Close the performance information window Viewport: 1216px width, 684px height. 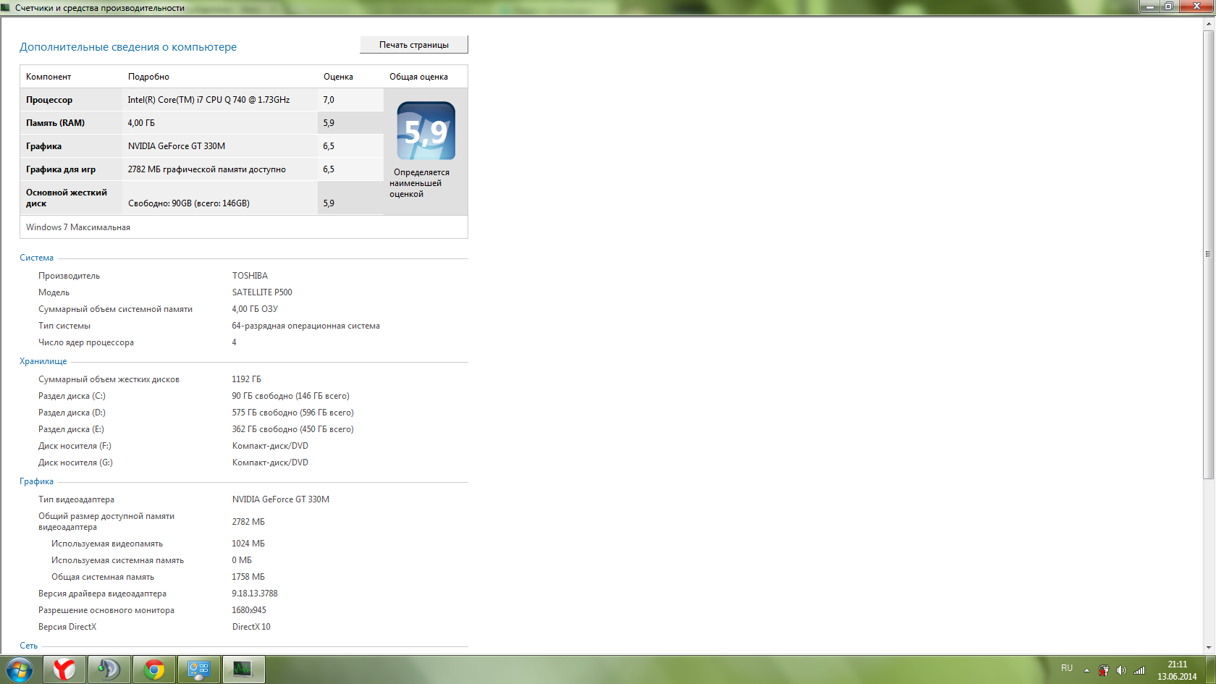1196,7
